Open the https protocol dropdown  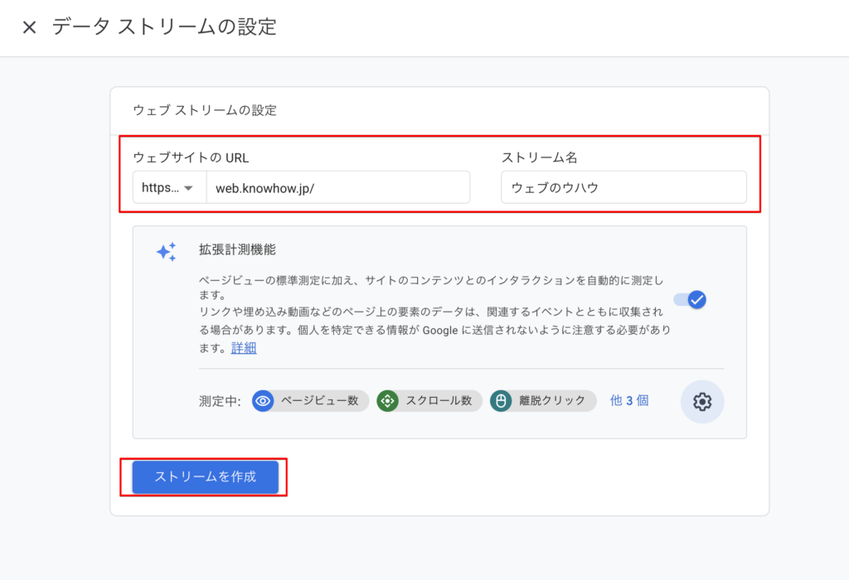[169, 188]
